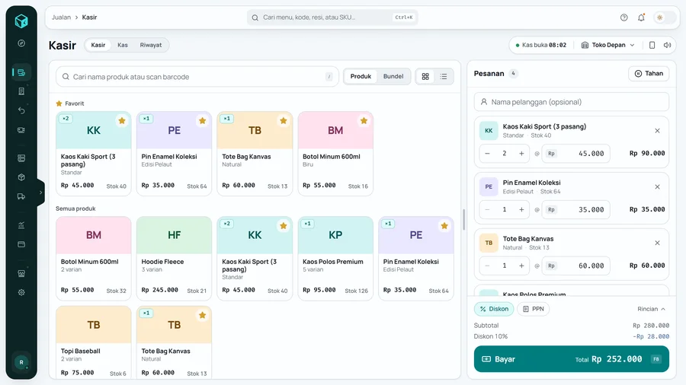This screenshot has width=686, height=385.
Task: Increase Kaos Kaki Sport order quantity
Action: pos(521,153)
